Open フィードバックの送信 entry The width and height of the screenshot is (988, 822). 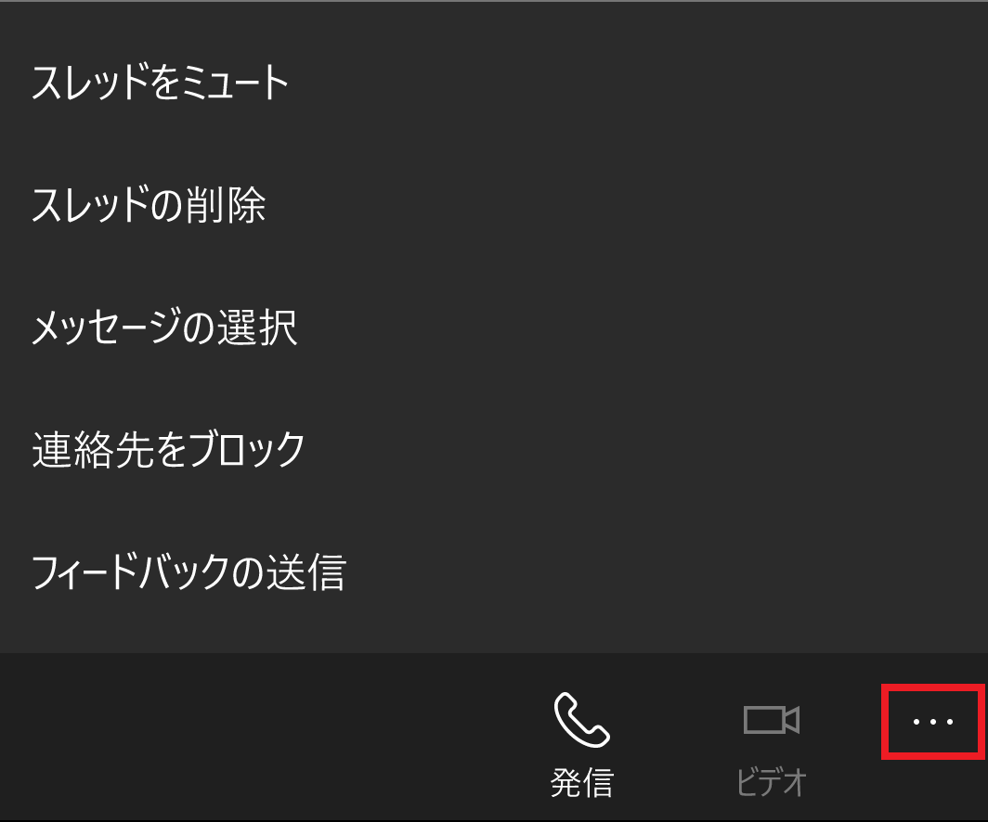click(494, 572)
